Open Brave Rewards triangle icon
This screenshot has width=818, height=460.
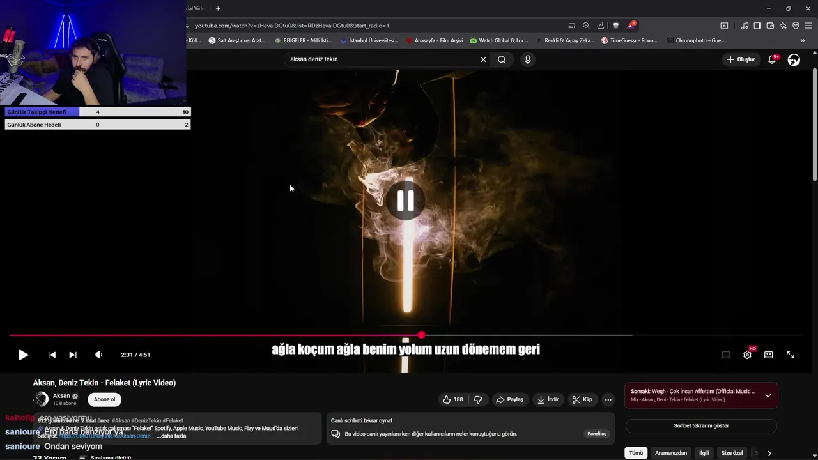[x=631, y=26]
